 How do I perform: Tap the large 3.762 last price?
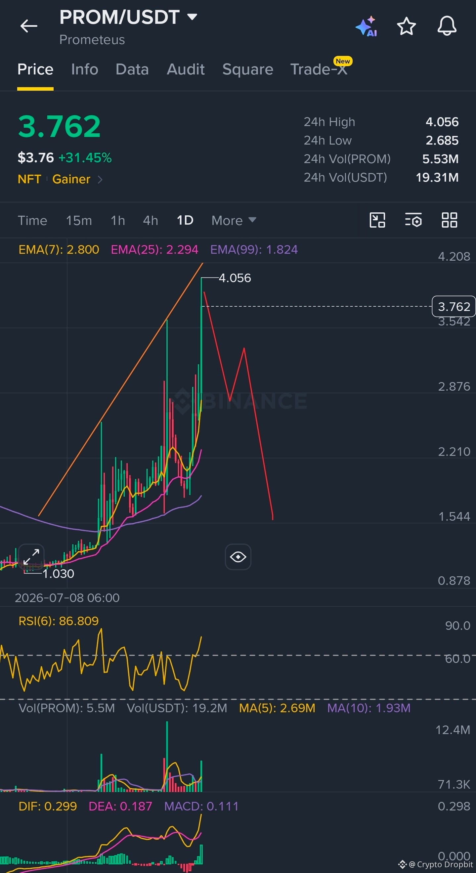tap(59, 126)
